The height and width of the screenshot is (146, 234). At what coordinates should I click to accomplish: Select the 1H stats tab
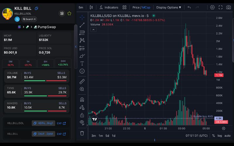[28, 63]
